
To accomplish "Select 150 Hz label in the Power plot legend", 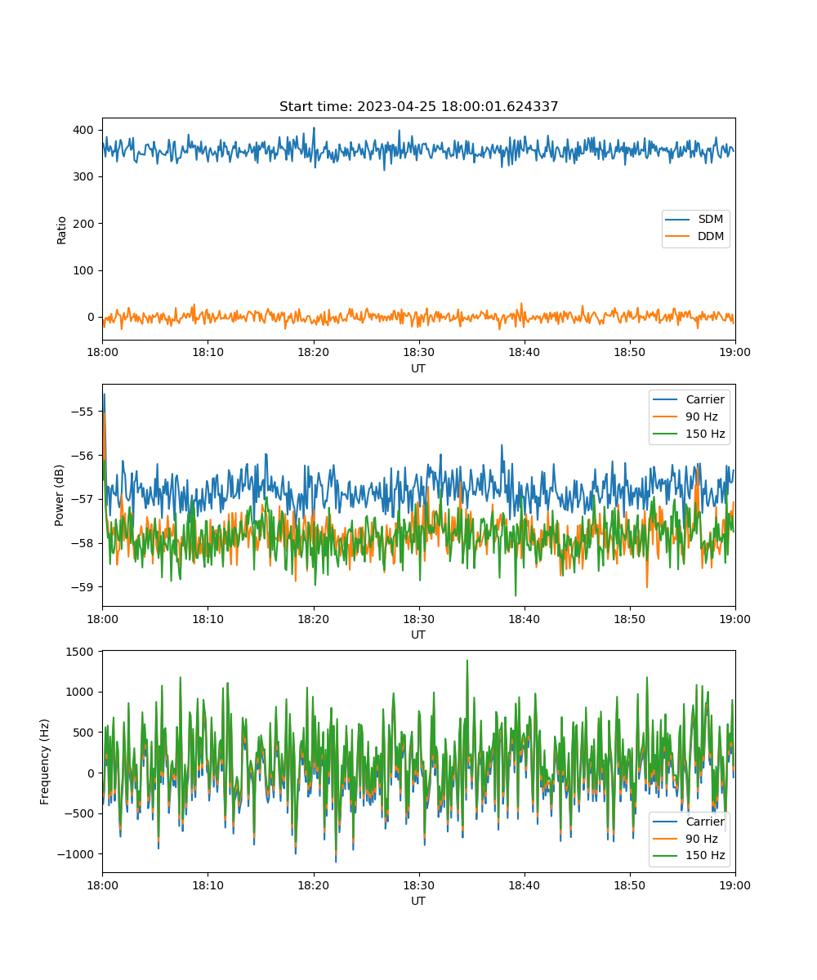I will (705, 434).
